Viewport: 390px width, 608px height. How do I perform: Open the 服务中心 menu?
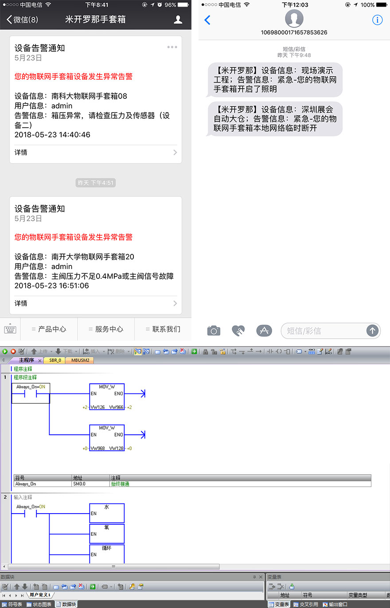(x=106, y=329)
